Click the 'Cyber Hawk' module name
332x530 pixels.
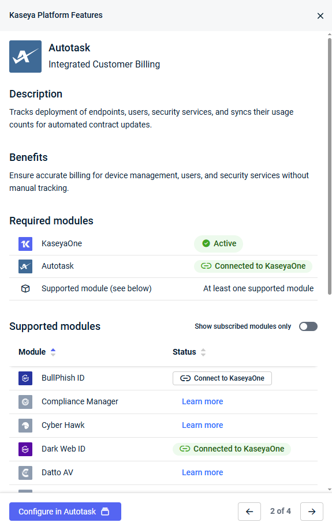[63, 425]
